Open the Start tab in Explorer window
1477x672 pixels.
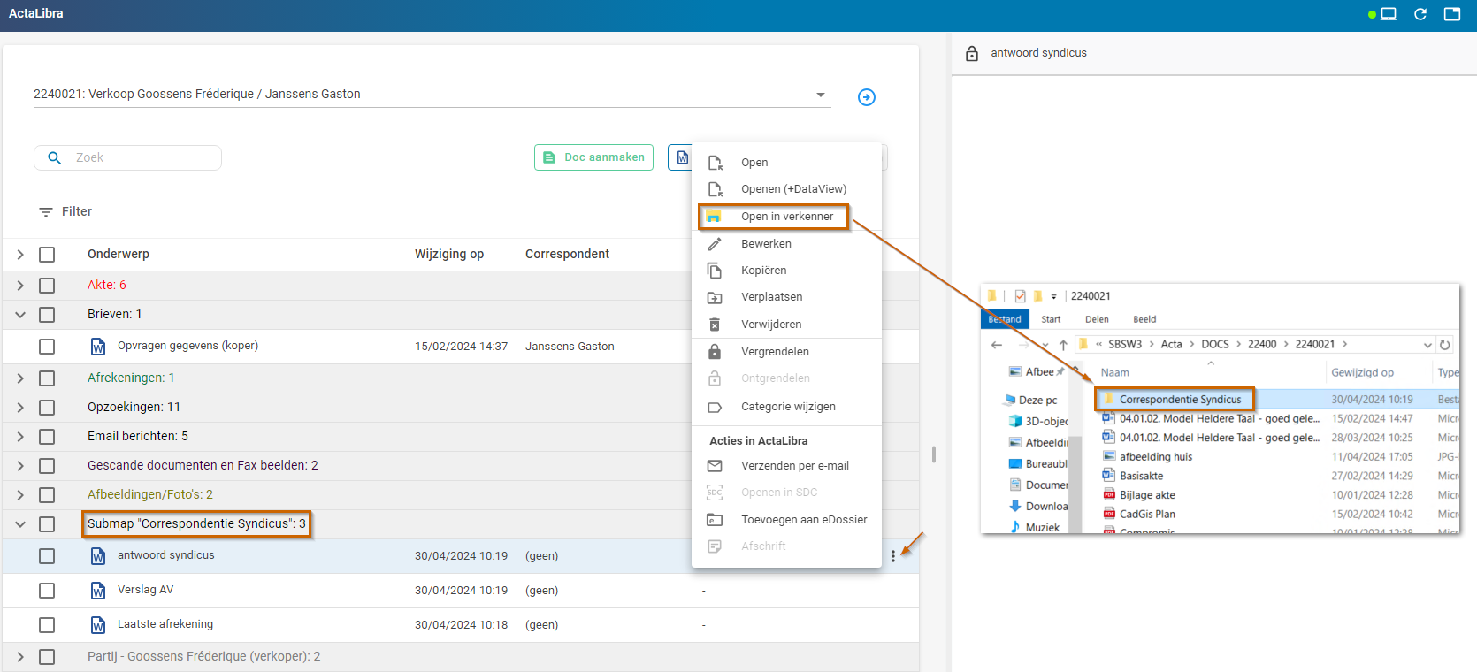coord(1051,320)
